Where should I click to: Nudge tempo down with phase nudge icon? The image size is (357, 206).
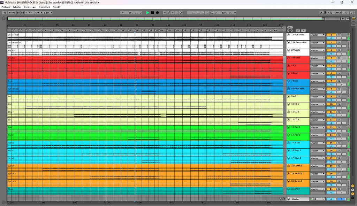pyautogui.click(x=18, y=13)
